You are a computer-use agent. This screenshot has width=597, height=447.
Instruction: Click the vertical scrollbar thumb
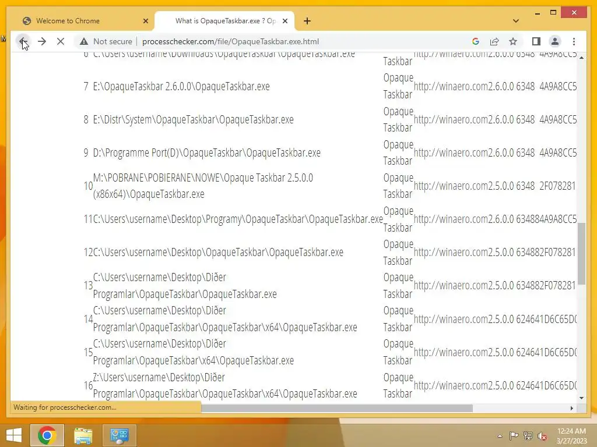(x=581, y=254)
